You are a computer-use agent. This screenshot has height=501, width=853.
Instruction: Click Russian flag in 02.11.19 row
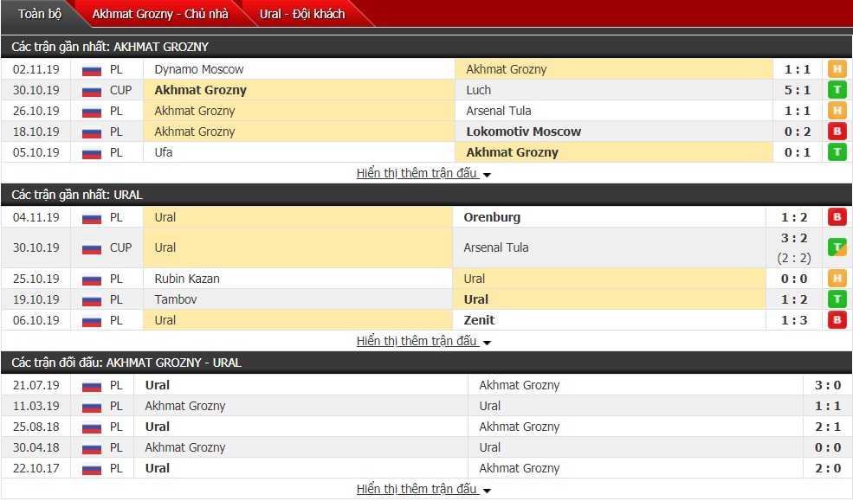pos(92,70)
